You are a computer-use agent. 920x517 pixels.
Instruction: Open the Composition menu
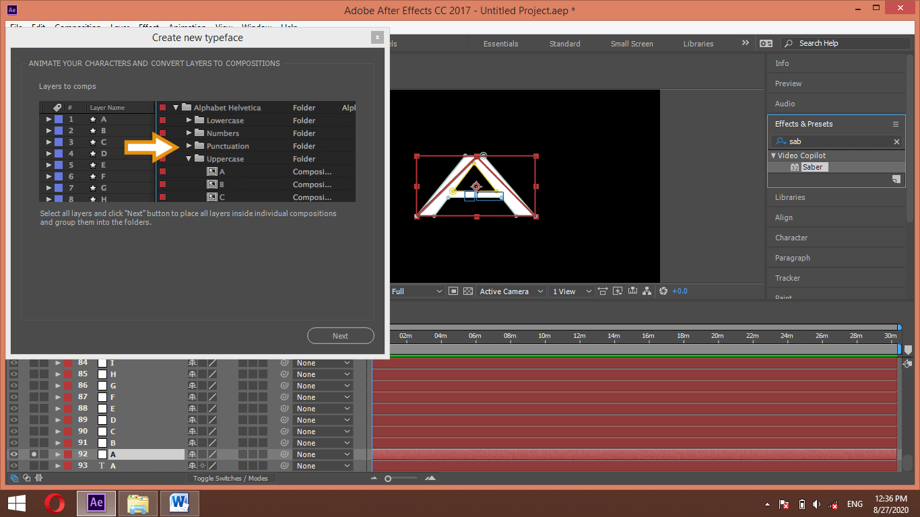pyautogui.click(x=77, y=27)
